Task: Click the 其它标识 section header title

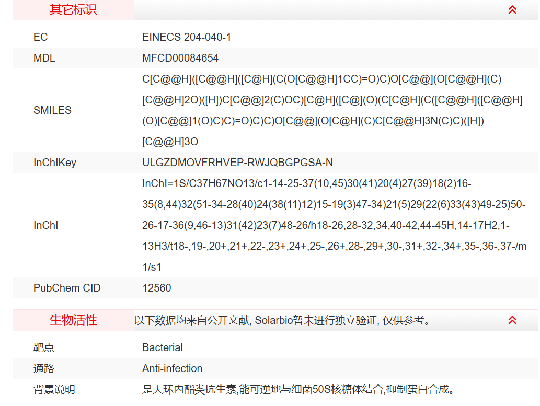Action: [x=73, y=9]
